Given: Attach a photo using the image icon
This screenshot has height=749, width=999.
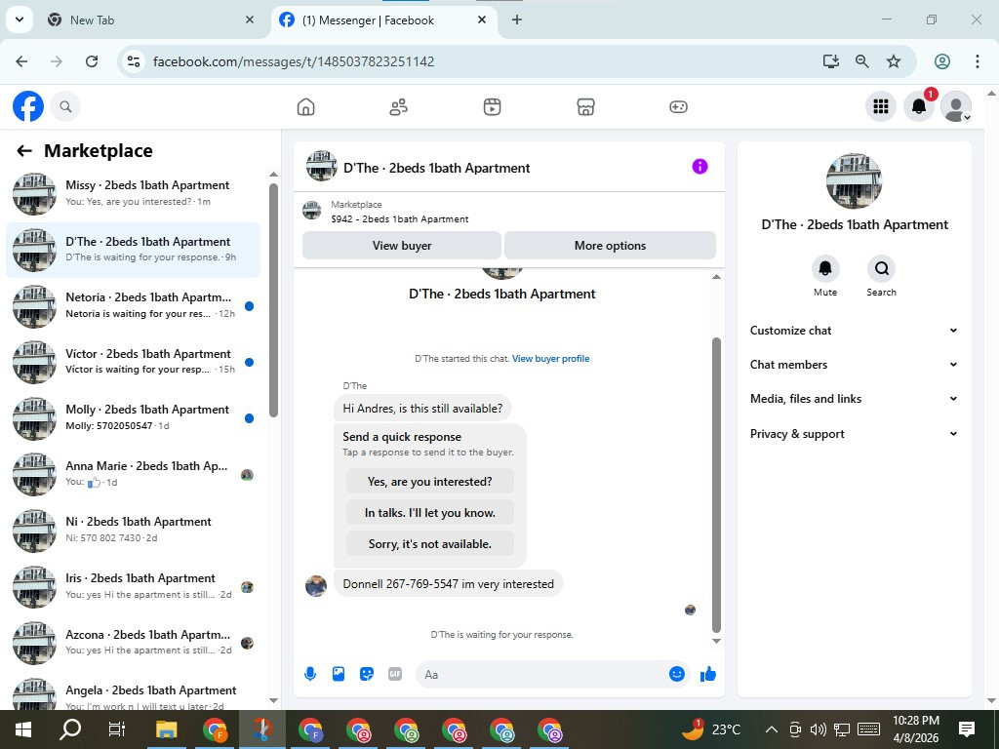Looking at the screenshot, I should tap(339, 674).
